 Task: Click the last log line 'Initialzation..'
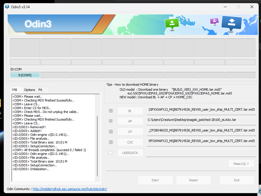pyautogui.click(x=31, y=169)
